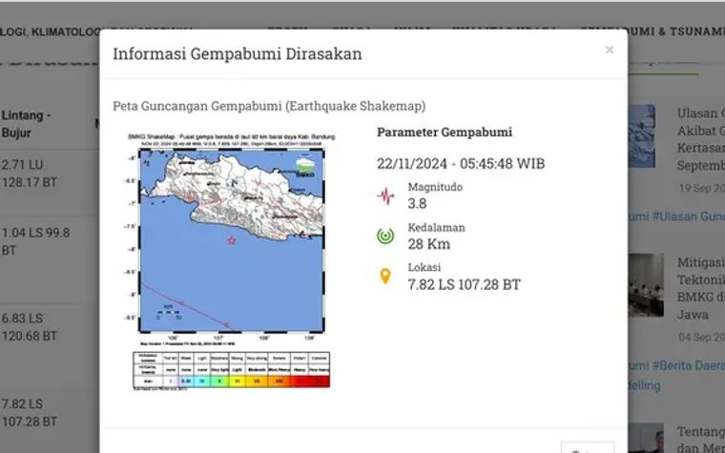Click the Ulasan article thumbnail image

[x=642, y=135]
